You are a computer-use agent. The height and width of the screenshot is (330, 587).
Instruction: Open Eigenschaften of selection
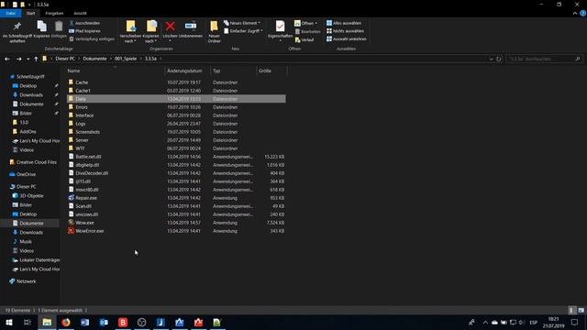point(280,30)
